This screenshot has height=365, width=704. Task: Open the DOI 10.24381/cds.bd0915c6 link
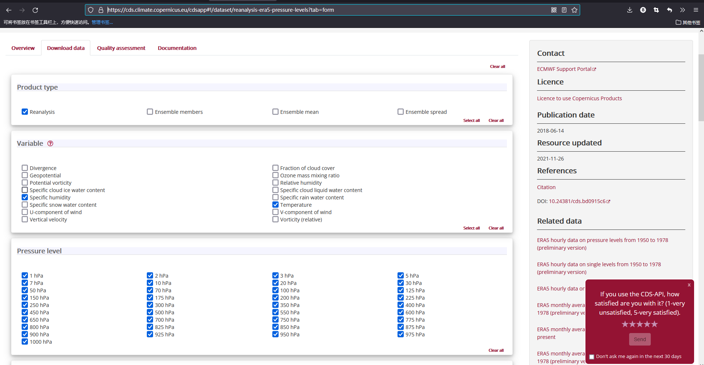tap(579, 201)
